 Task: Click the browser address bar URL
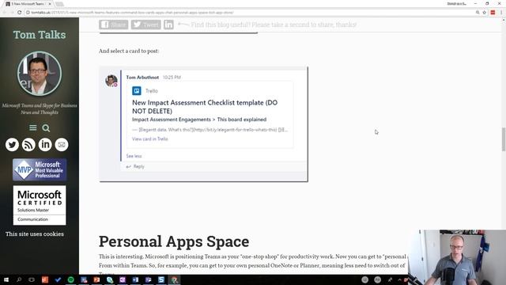tap(132, 13)
